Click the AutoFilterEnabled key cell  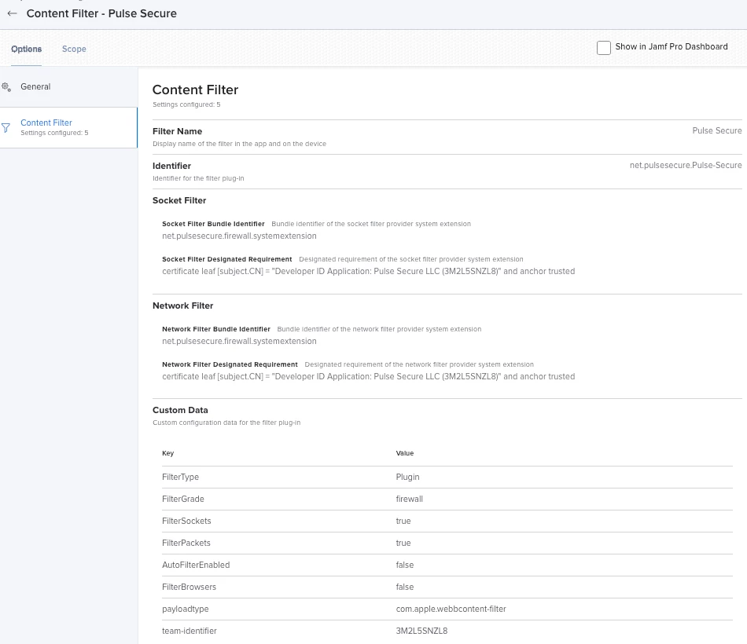click(196, 565)
